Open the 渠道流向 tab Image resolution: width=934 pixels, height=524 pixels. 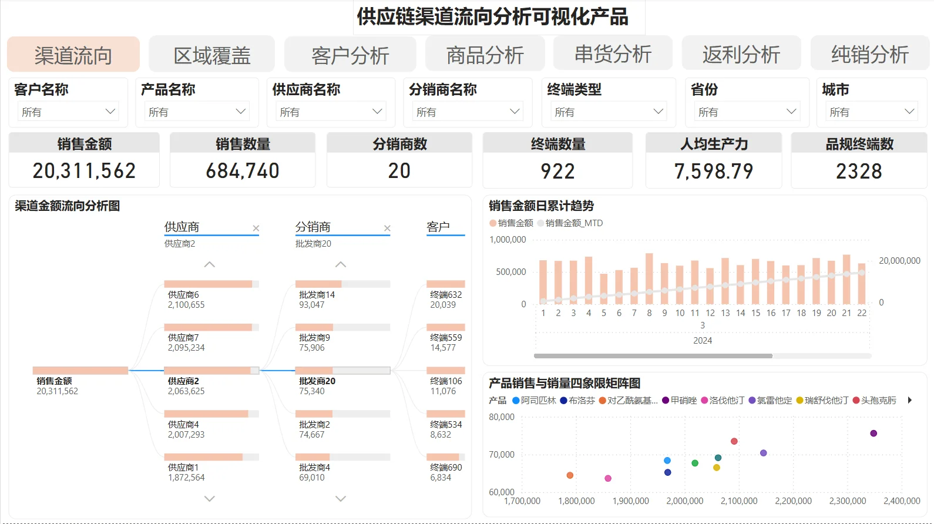[x=73, y=55]
